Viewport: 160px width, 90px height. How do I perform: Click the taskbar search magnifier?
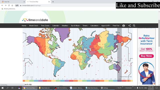click(x=7, y=88)
